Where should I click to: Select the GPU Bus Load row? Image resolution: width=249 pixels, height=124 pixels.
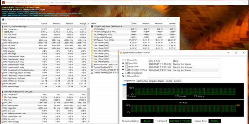click(x=44, y=119)
